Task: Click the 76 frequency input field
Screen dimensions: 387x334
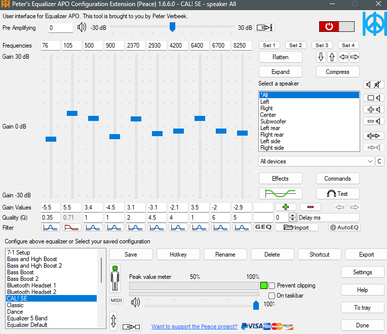Action: [50, 46]
